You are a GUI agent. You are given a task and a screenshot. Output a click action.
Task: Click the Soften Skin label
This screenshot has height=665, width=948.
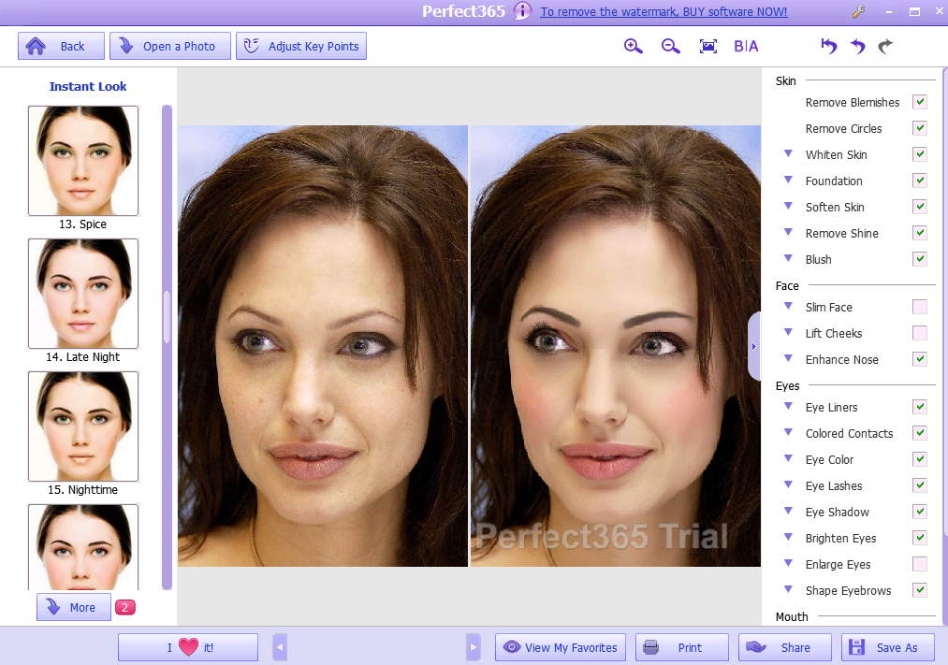(835, 208)
